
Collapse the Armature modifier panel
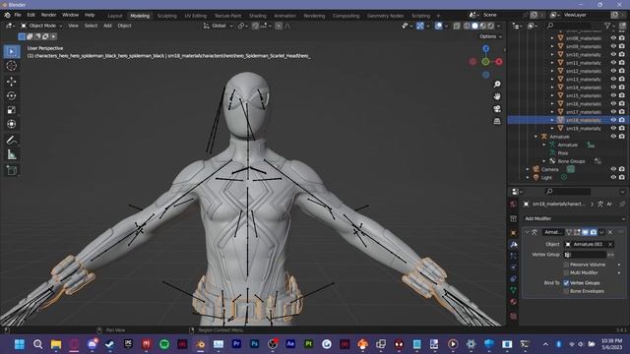coord(527,232)
